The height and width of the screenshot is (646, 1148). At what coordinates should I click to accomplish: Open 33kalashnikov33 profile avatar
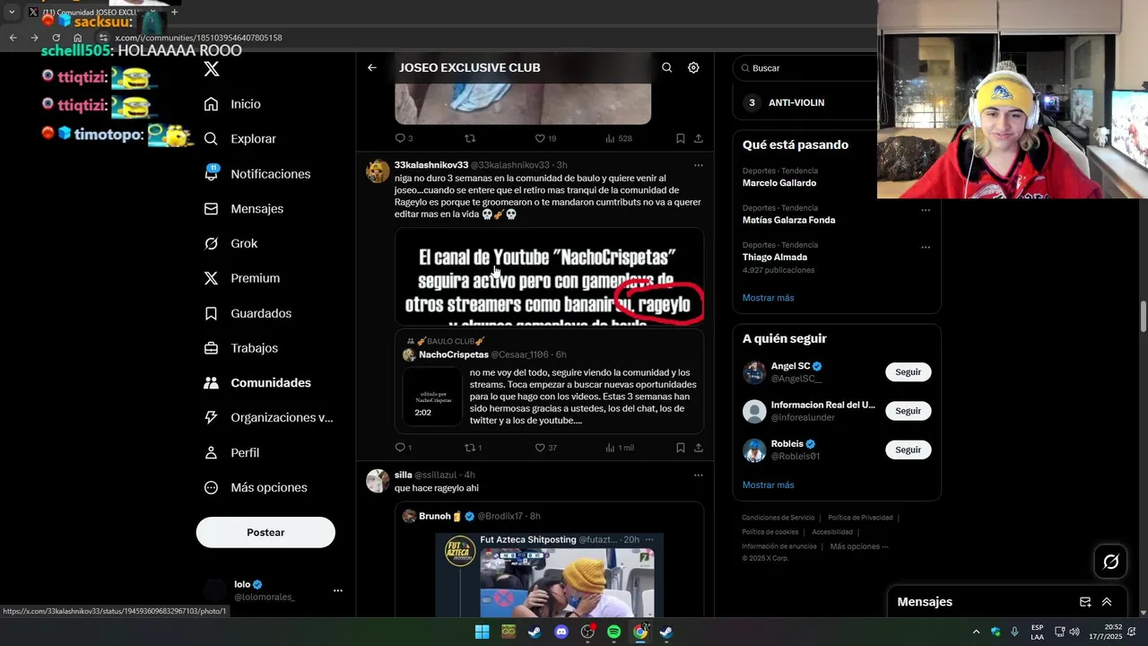click(378, 171)
